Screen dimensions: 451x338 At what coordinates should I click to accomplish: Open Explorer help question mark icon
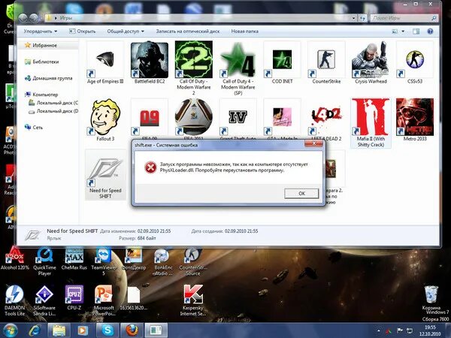430,32
